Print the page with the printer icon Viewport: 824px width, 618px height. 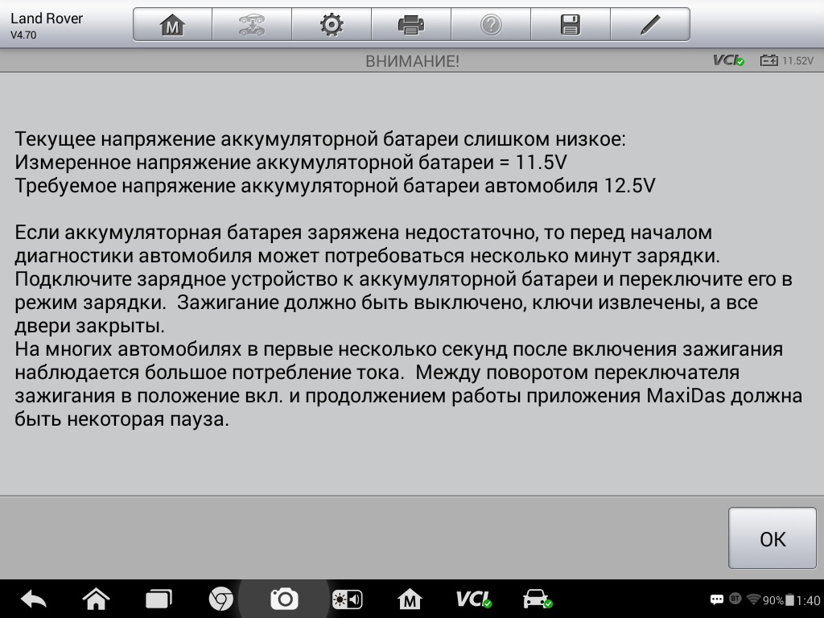pyautogui.click(x=410, y=25)
